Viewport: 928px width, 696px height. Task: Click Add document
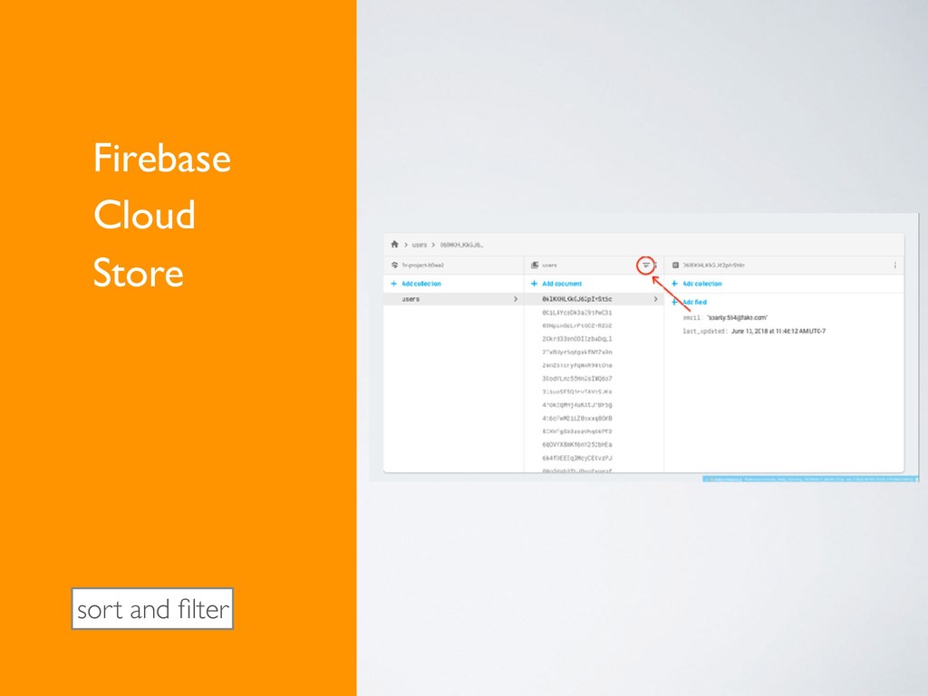coord(556,284)
